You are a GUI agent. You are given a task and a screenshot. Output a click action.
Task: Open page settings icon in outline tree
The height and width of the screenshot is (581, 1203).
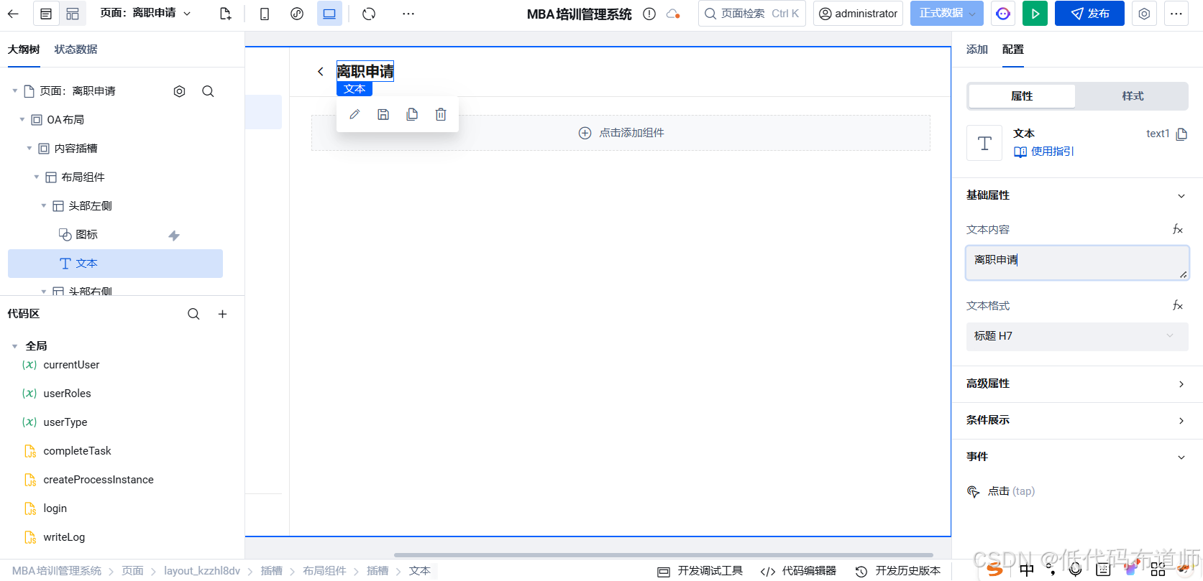coord(180,91)
